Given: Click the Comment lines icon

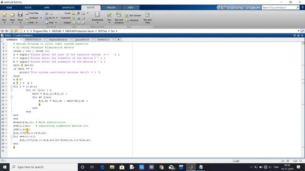Looking at the screenshot, I should click(x=73, y=18).
